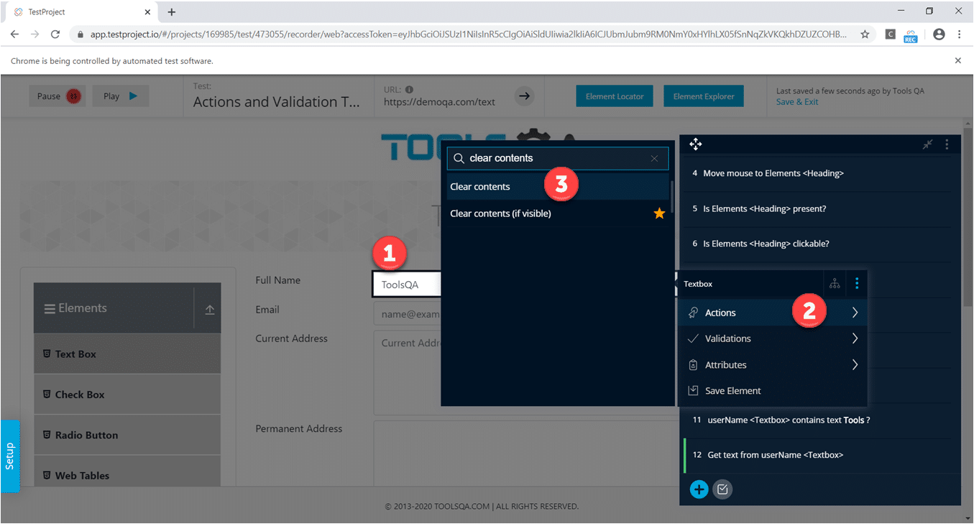The height and width of the screenshot is (524, 974).
Task: Collapse the recorder panel with minimize icon
Action: point(928,144)
